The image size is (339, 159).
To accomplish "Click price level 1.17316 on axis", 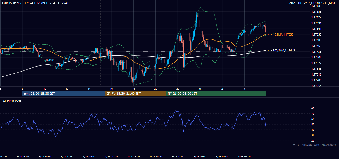I will click(317, 74).
